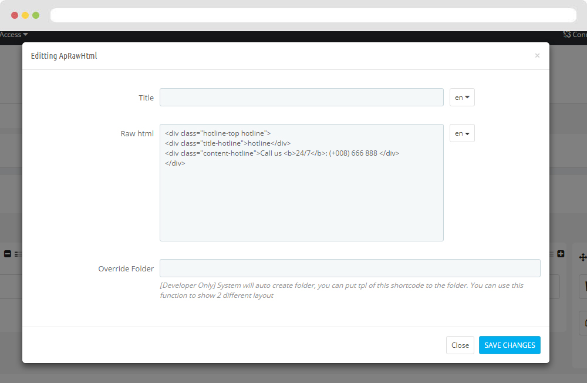587x383 pixels.
Task: Click the Raw html field label
Action: click(x=137, y=133)
